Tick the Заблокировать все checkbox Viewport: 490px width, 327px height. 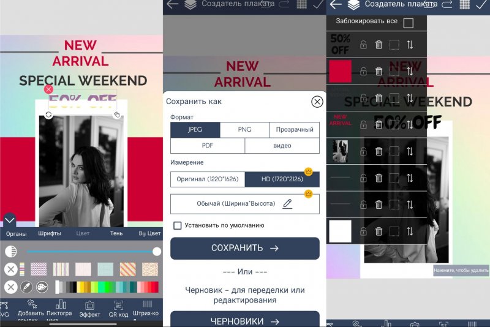[408, 23]
